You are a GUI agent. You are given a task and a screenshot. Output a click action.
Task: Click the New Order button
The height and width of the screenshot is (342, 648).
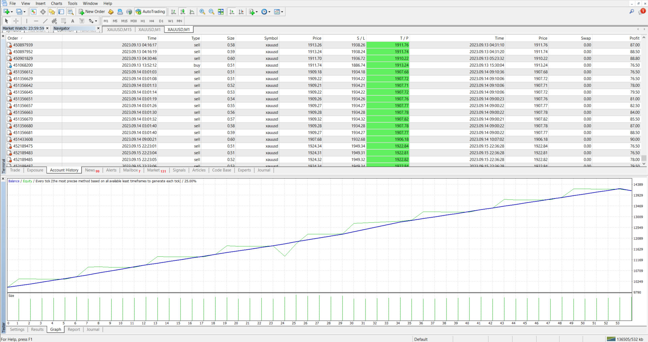[x=92, y=12]
